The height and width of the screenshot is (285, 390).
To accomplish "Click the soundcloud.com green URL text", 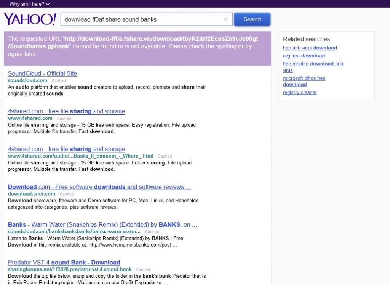I will tap(27, 80).
